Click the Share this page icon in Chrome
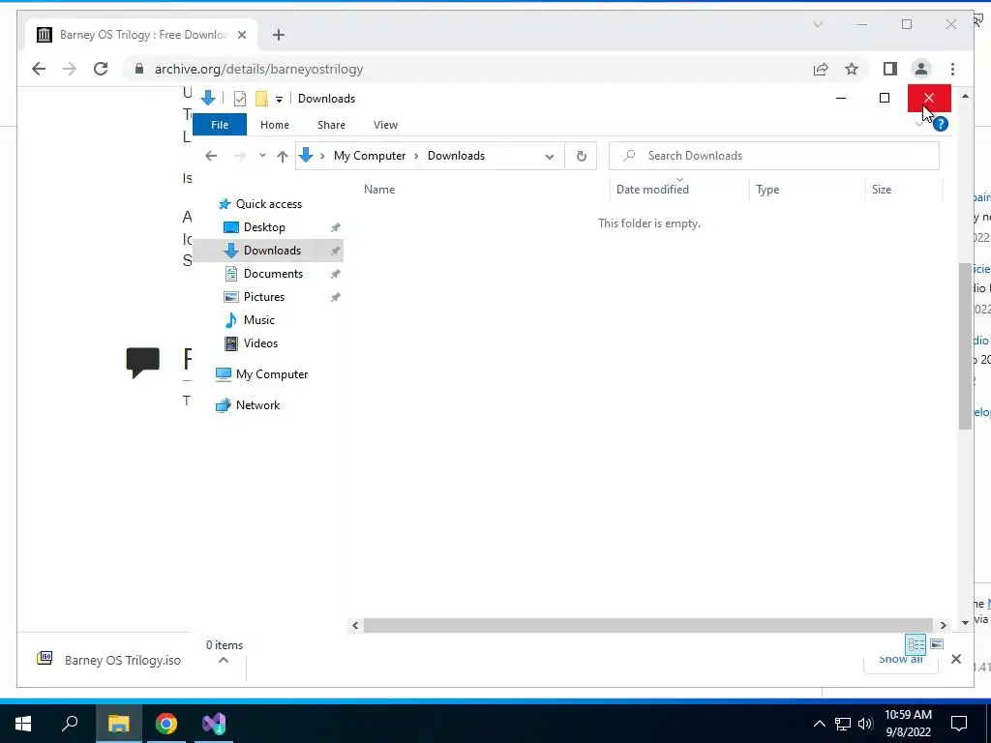The width and height of the screenshot is (991, 743). pyautogui.click(x=821, y=69)
